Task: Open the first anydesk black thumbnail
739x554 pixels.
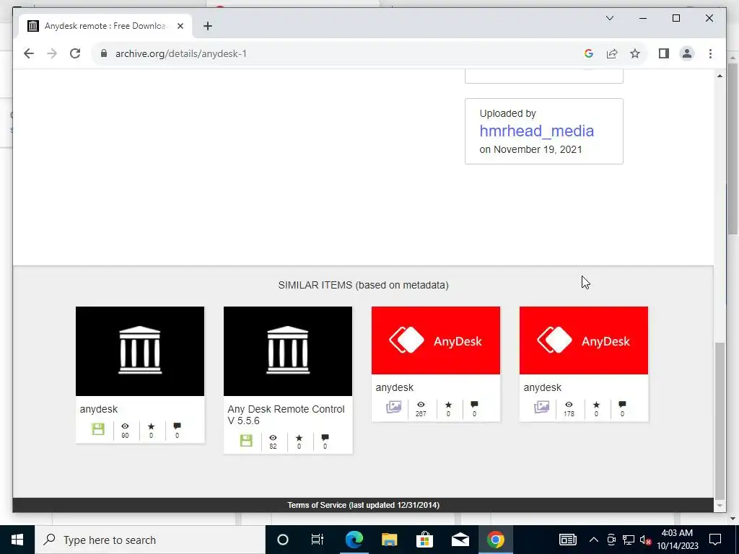Action: [140, 351]
